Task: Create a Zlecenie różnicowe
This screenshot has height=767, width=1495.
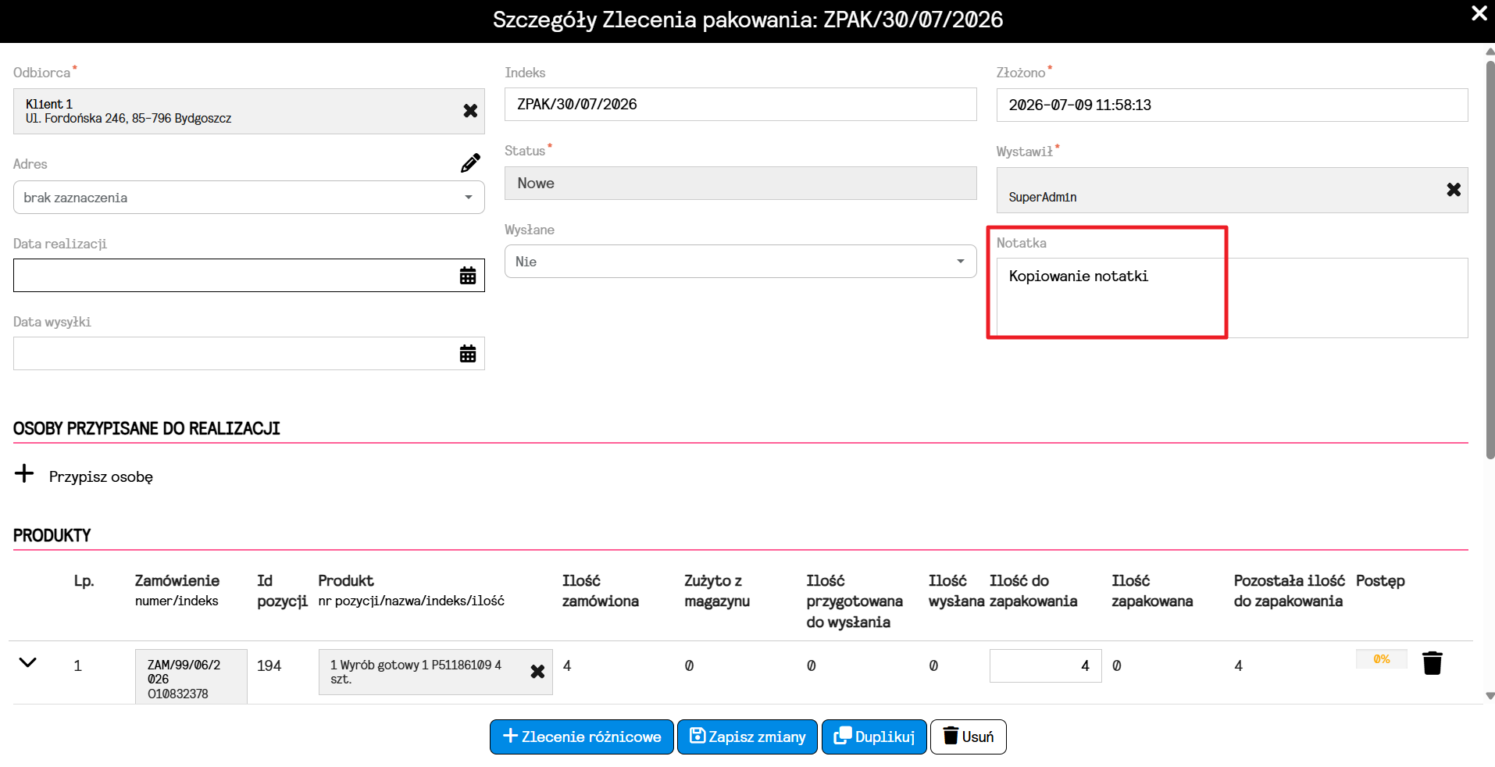Action: (x=582, y=737)
